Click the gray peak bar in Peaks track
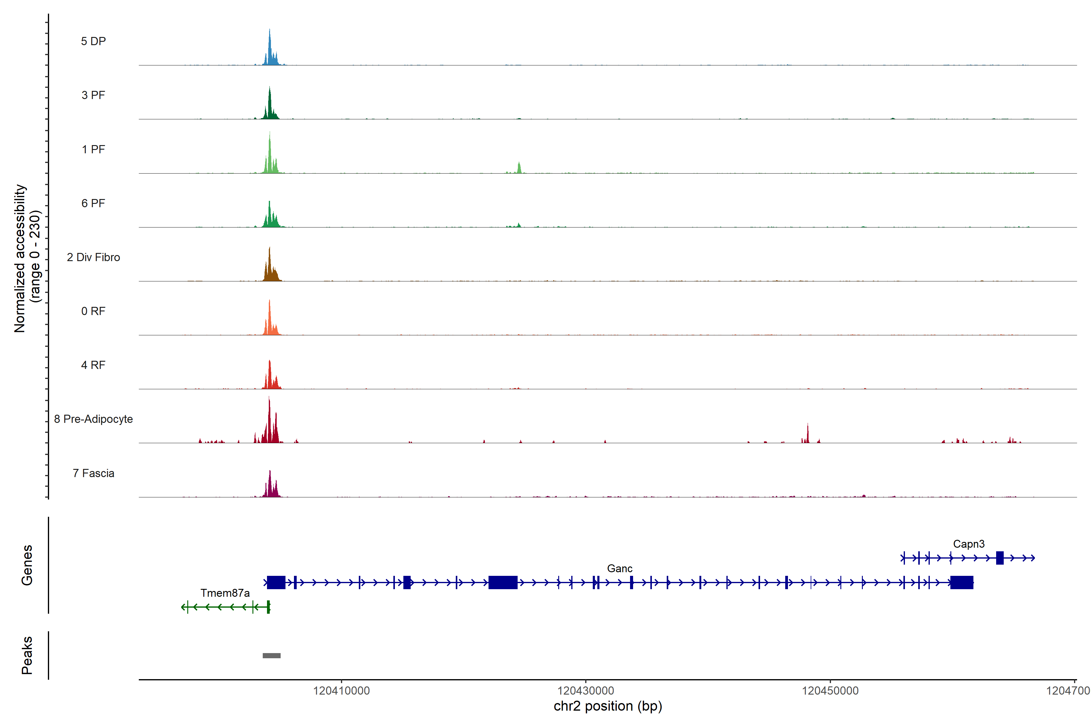Screen dimensions: 1091x727 (x=271, y=656)
